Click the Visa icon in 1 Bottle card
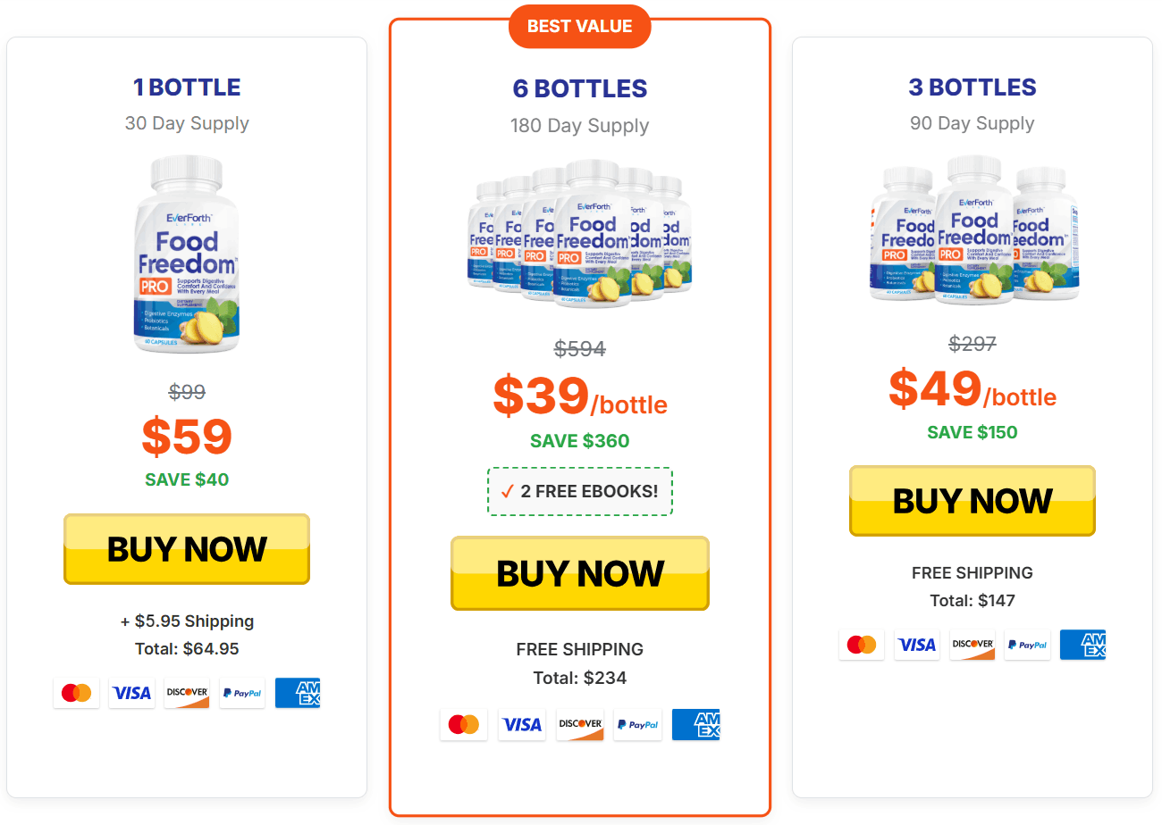This screenshot has width=1162, height=825. (x=131, y=693)
